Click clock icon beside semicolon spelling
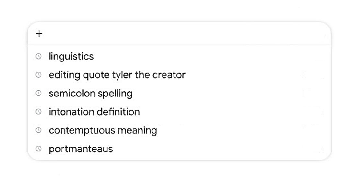349x178 pixels. pos(39,93)
